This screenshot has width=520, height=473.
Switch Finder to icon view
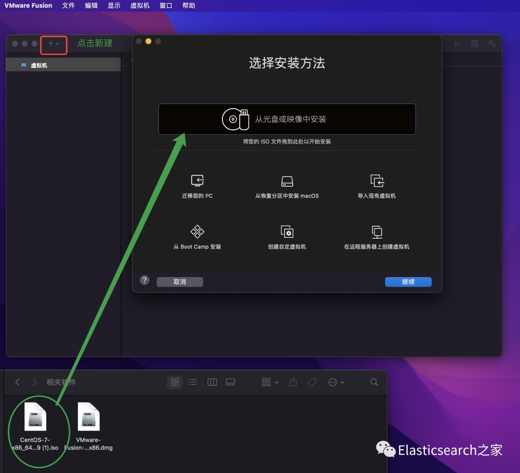(x=175, y=382)
